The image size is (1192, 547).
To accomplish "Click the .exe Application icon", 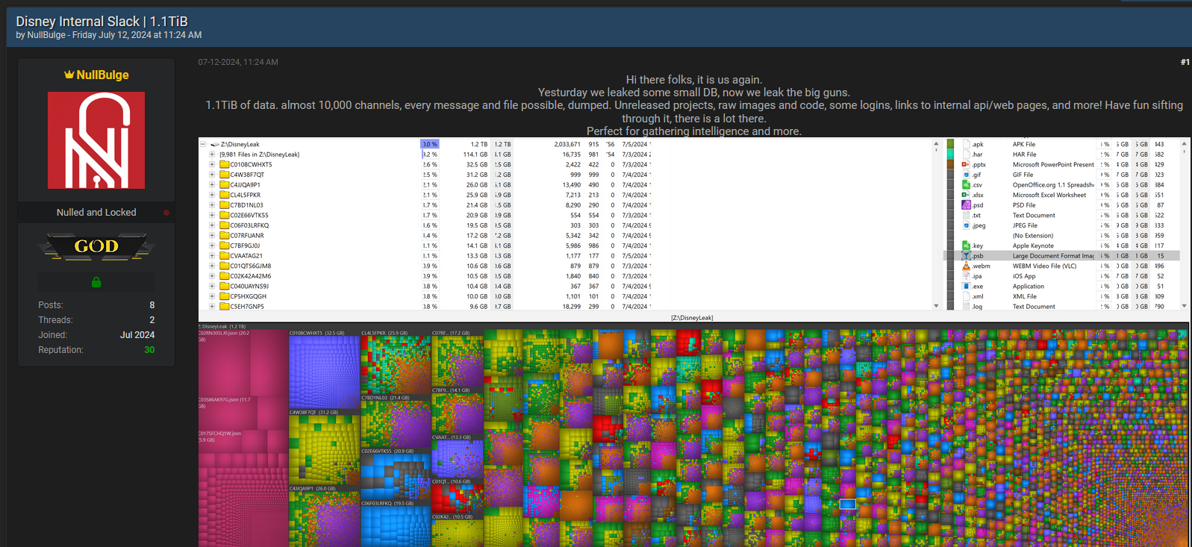I will coord(966,286).
